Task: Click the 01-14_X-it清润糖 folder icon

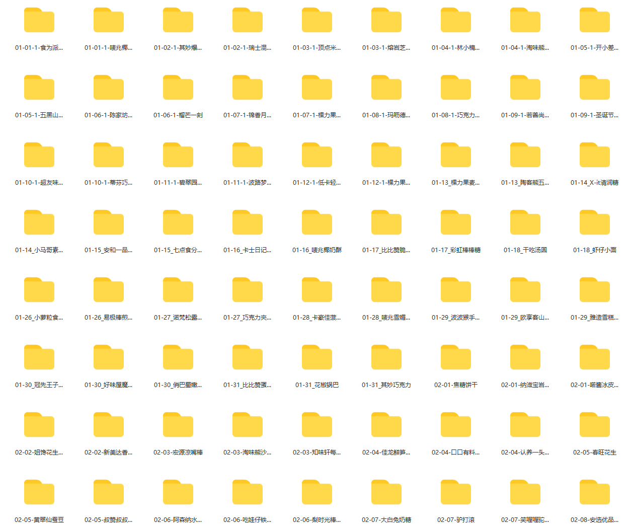Action: pyautogui.click(x=595, y=155)
